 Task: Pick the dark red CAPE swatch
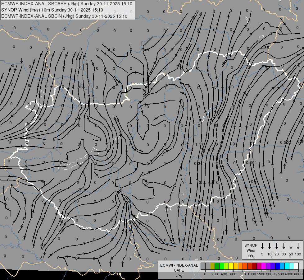(254, 266)
